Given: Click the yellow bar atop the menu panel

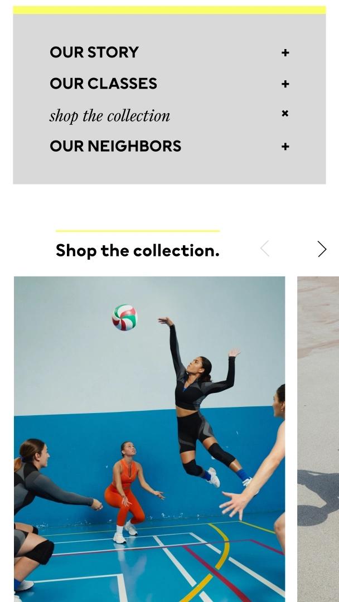Looking at the screenshot, I should pos(169,10).
